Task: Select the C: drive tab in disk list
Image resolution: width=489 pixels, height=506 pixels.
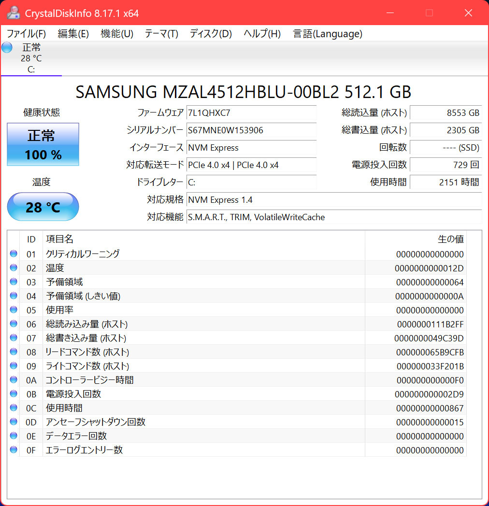Action: pyautogui.click(x=31, y=58)
